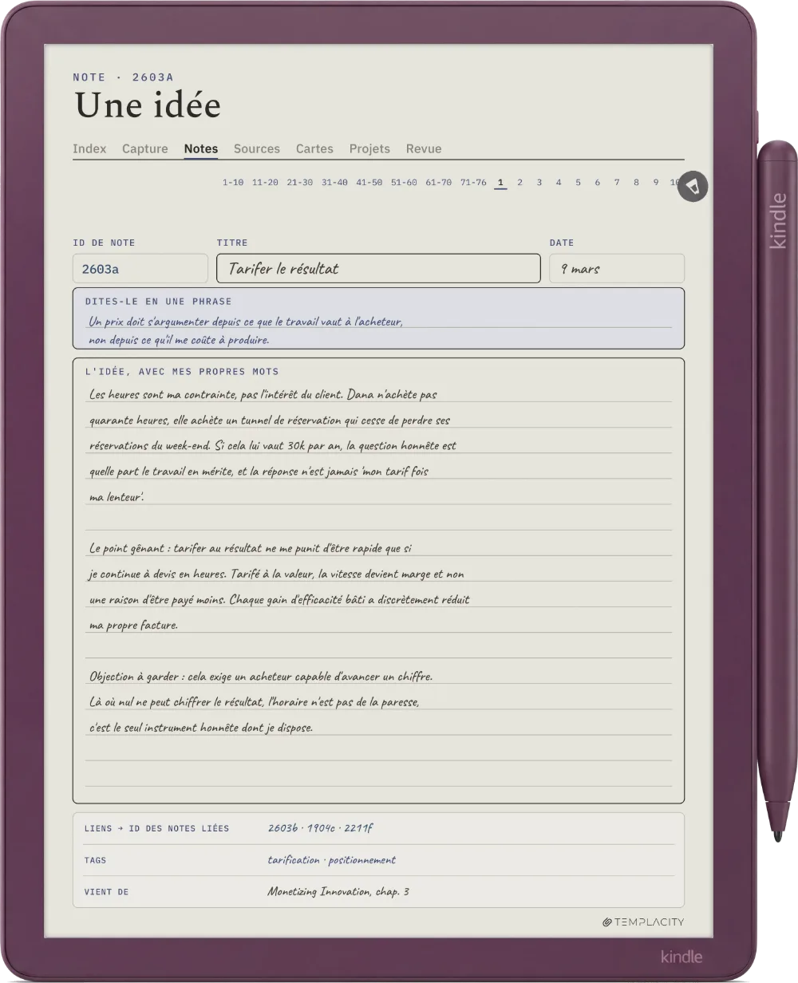Switch to the Capture tab
The height and width of the screenshot is (983, 798).
[145, 148]
